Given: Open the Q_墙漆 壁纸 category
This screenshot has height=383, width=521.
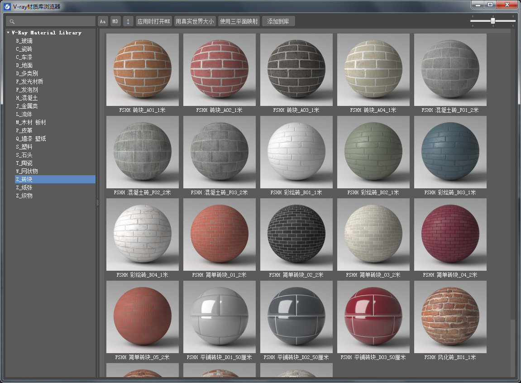Looking at the screenshot, I should tap(31, 139).
